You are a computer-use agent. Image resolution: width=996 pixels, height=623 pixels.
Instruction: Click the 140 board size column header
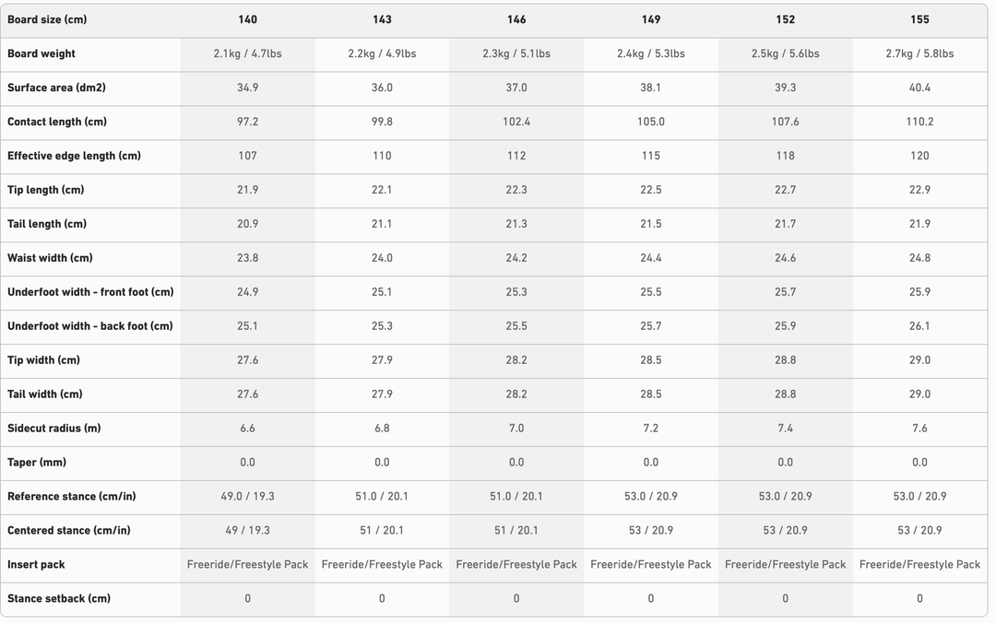(x=247, y=19)
